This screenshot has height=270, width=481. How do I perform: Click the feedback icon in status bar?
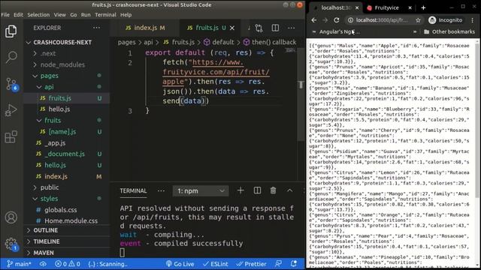coord(278,263)
